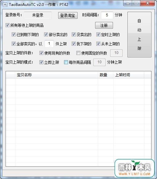
Task: Disable the 从未上架的 checkbox
Action: pyautogui.click(x=98, y=44)
